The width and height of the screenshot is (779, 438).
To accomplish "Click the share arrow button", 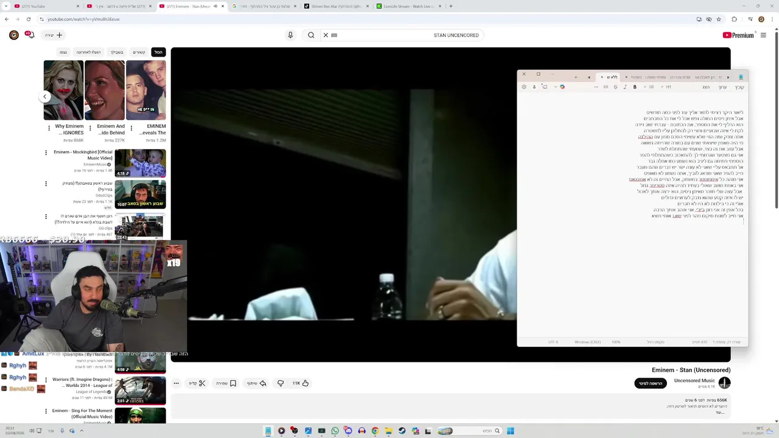I will pos(257,383).
